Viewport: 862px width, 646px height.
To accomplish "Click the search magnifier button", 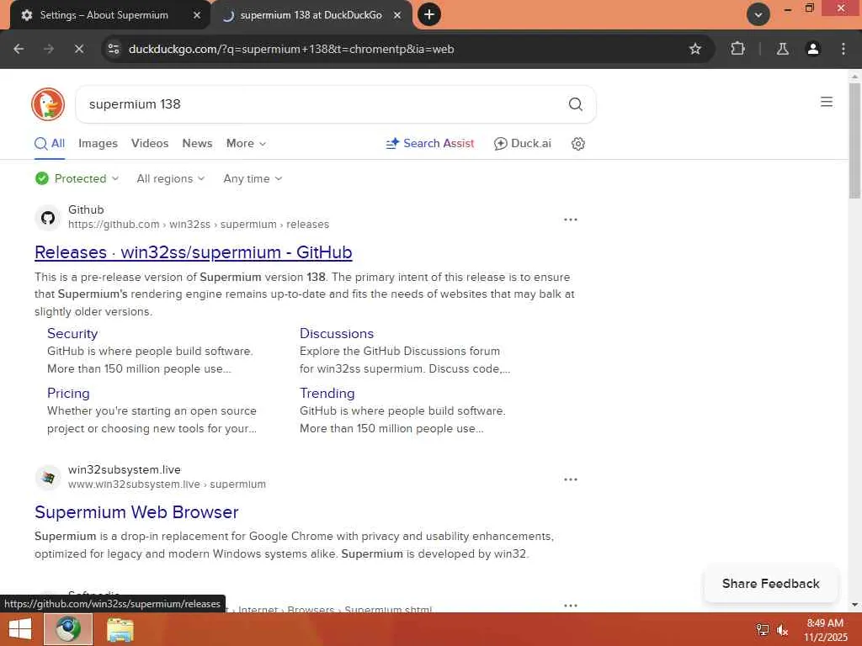I will click(575, 104).
